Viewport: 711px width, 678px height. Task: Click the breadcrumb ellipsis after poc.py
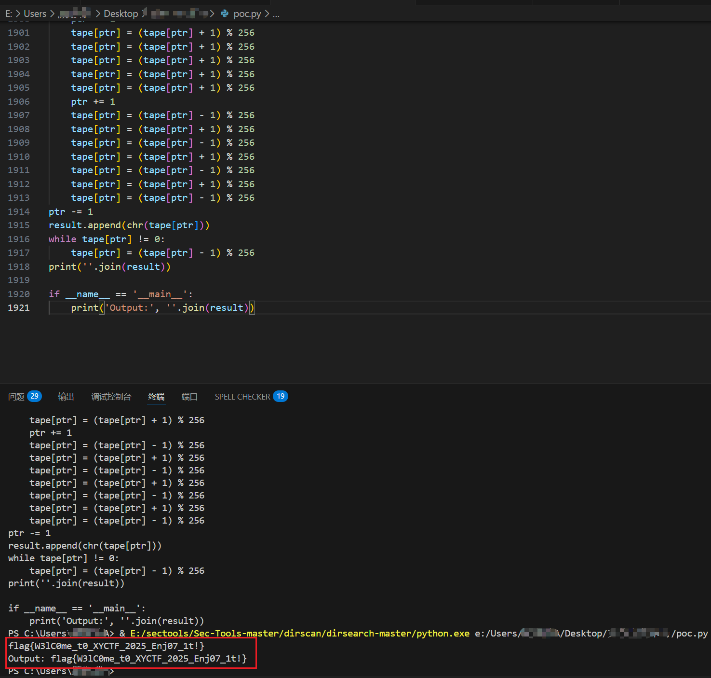coord(276,14)
